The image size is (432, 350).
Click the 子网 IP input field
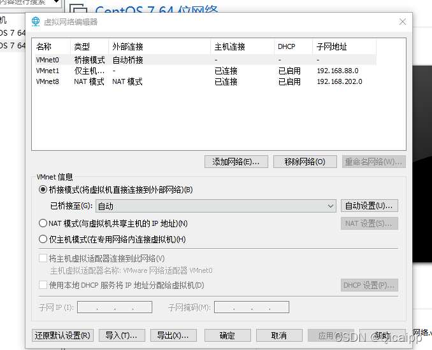(x=115, y=307)
